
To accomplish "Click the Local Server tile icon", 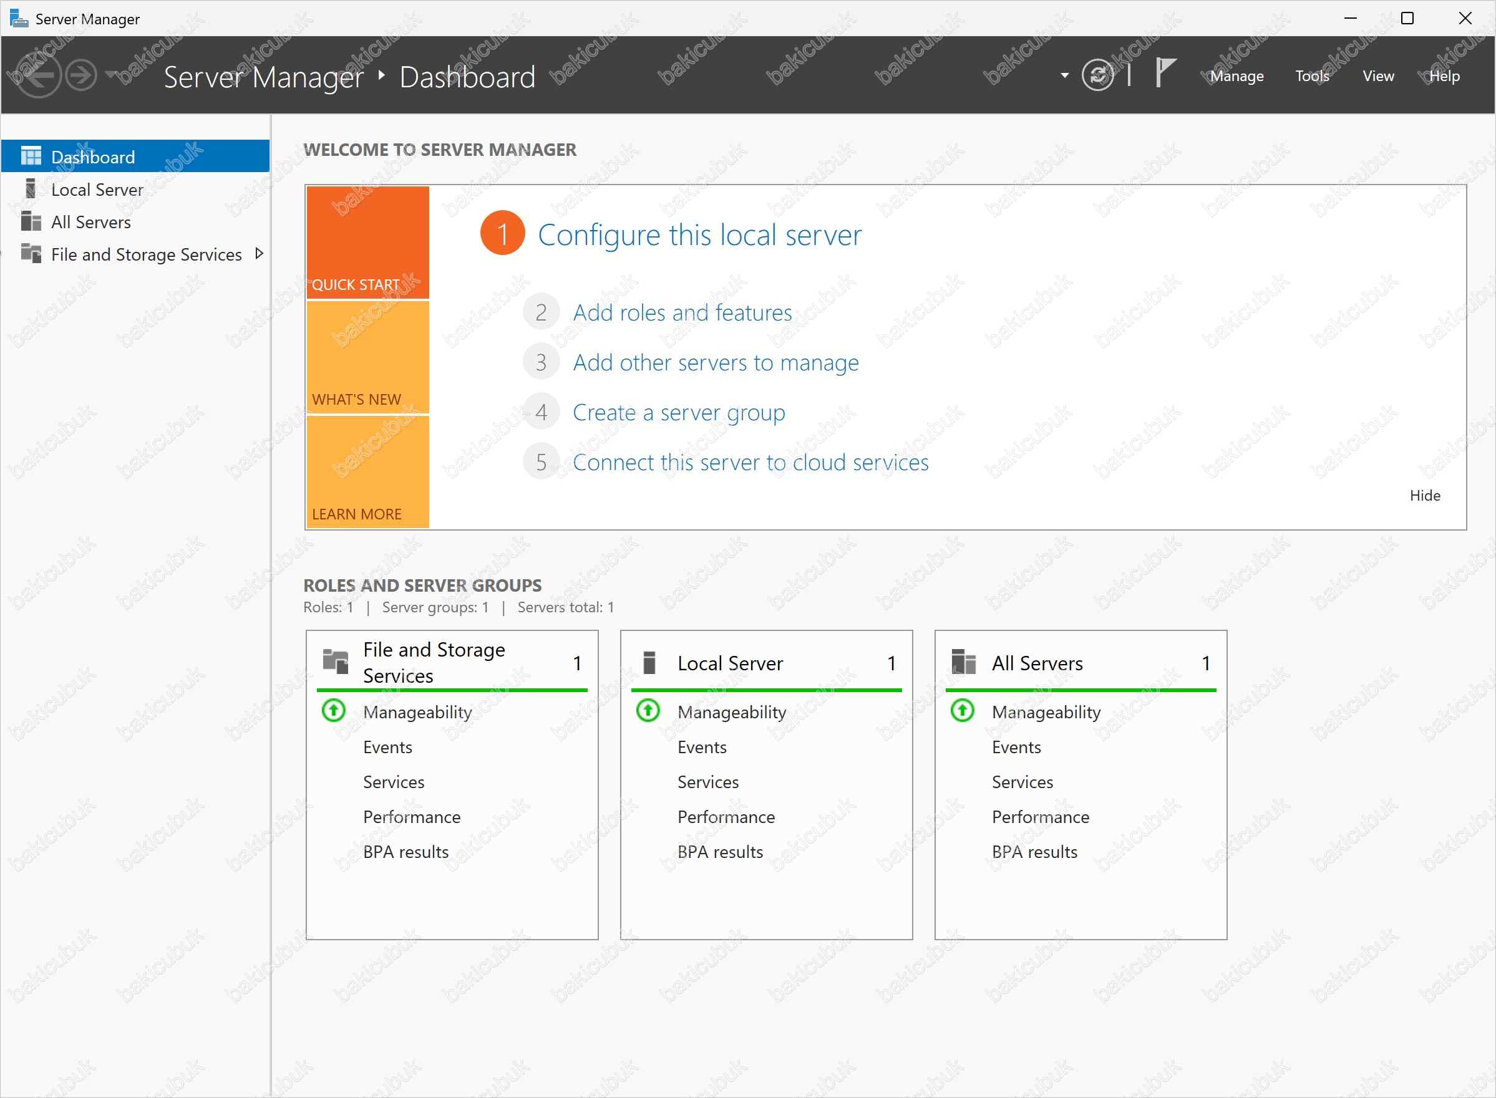I will pyautogui.click(x=649, y=663).
